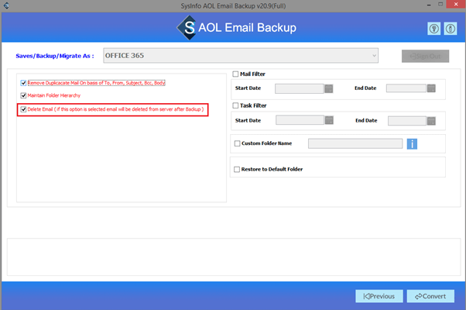Click the SysInfo S logo in the header
466x310 pixels.
pos(187,28)
